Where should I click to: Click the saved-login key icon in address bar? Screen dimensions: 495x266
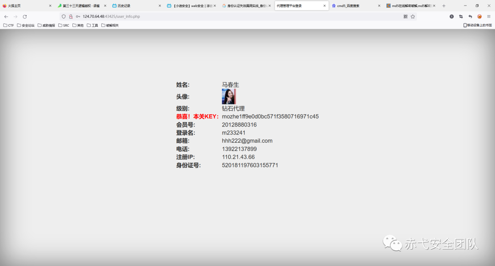click(x=78, y=17)
